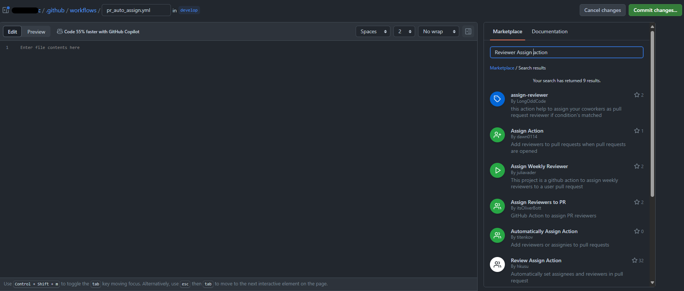684x291 pixels.
Task: Click 'Add reviewers or assignies to pull requests' text
Action: [560, 245]
